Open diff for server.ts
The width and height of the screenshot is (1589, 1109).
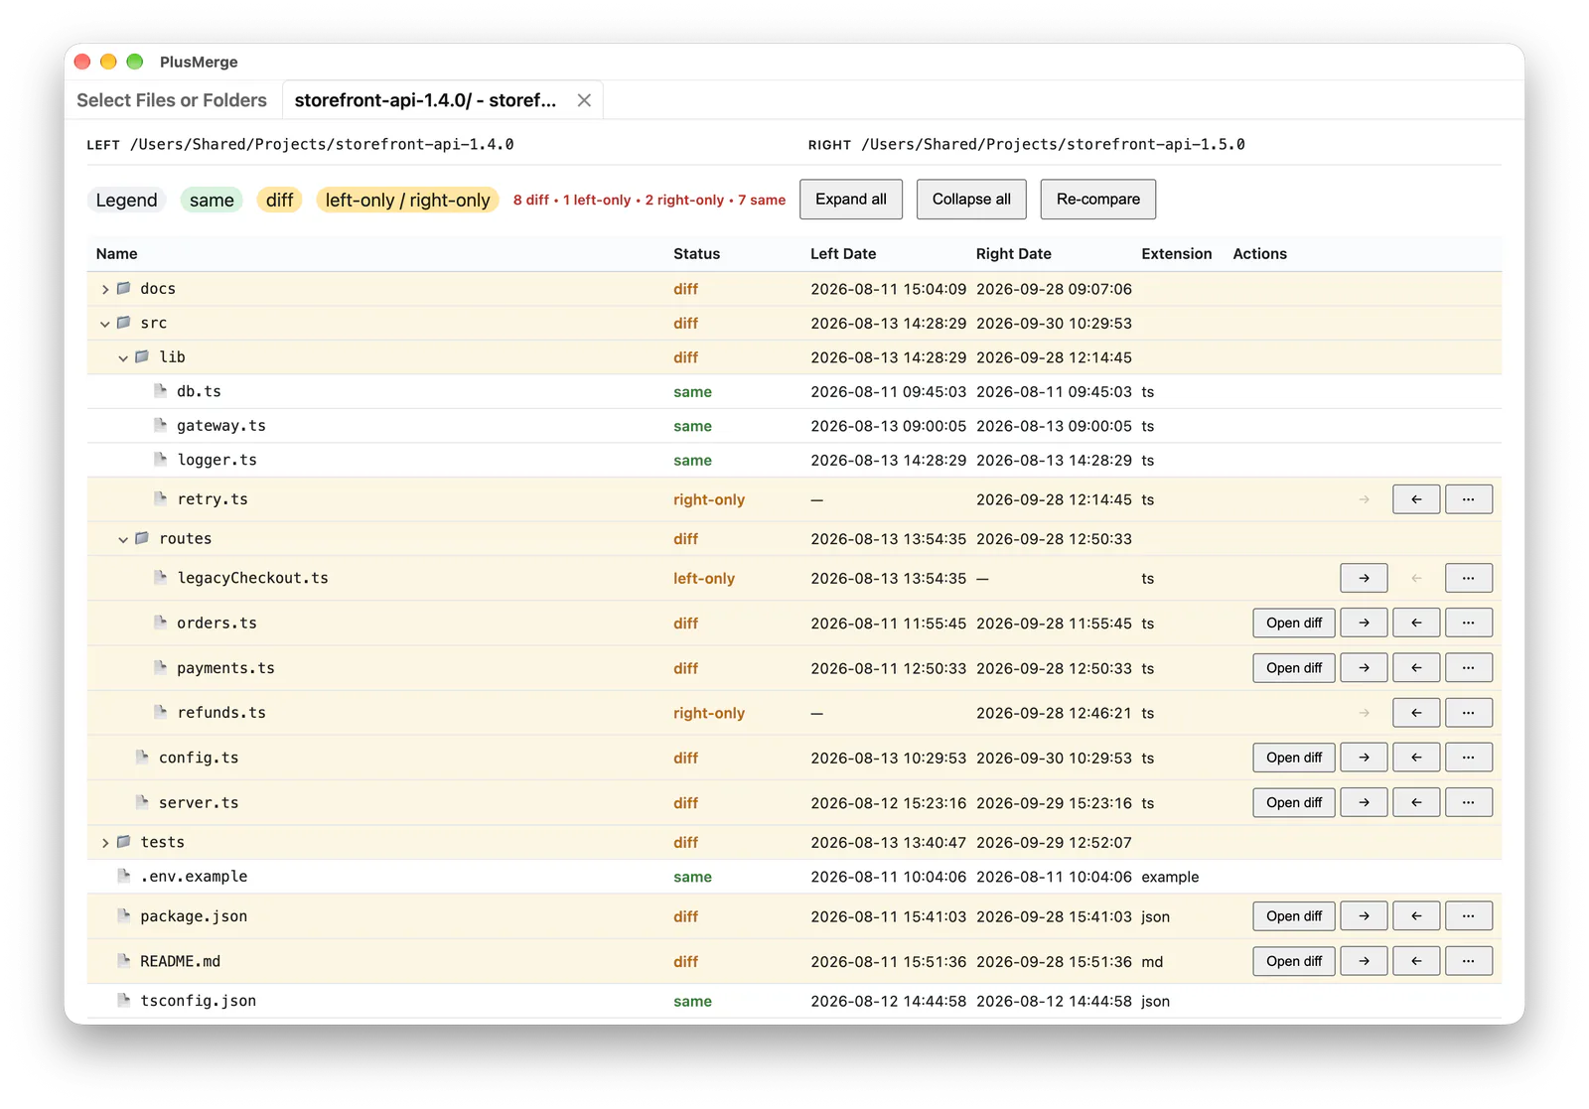point(1294,802)
